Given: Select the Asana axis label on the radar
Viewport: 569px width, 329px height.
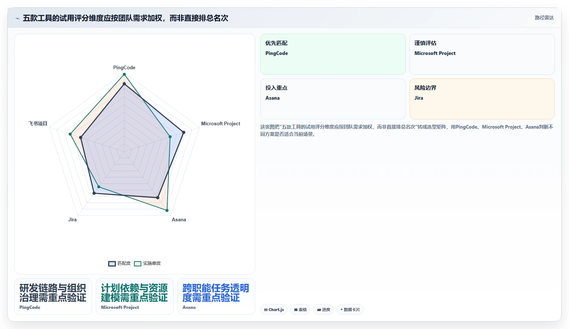Looking at the screenshot, I should (179, 219).
